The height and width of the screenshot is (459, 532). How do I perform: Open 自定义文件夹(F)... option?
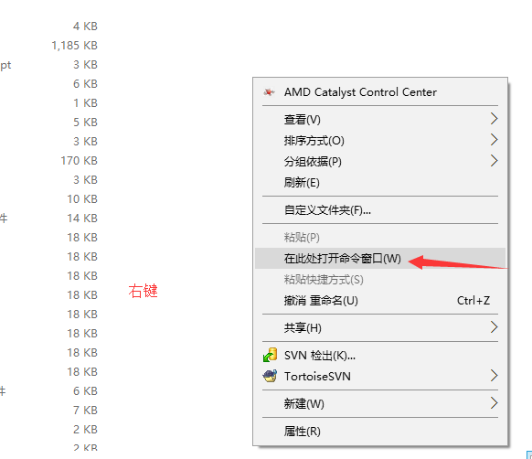pyautogui.click(x=380, y=210)
